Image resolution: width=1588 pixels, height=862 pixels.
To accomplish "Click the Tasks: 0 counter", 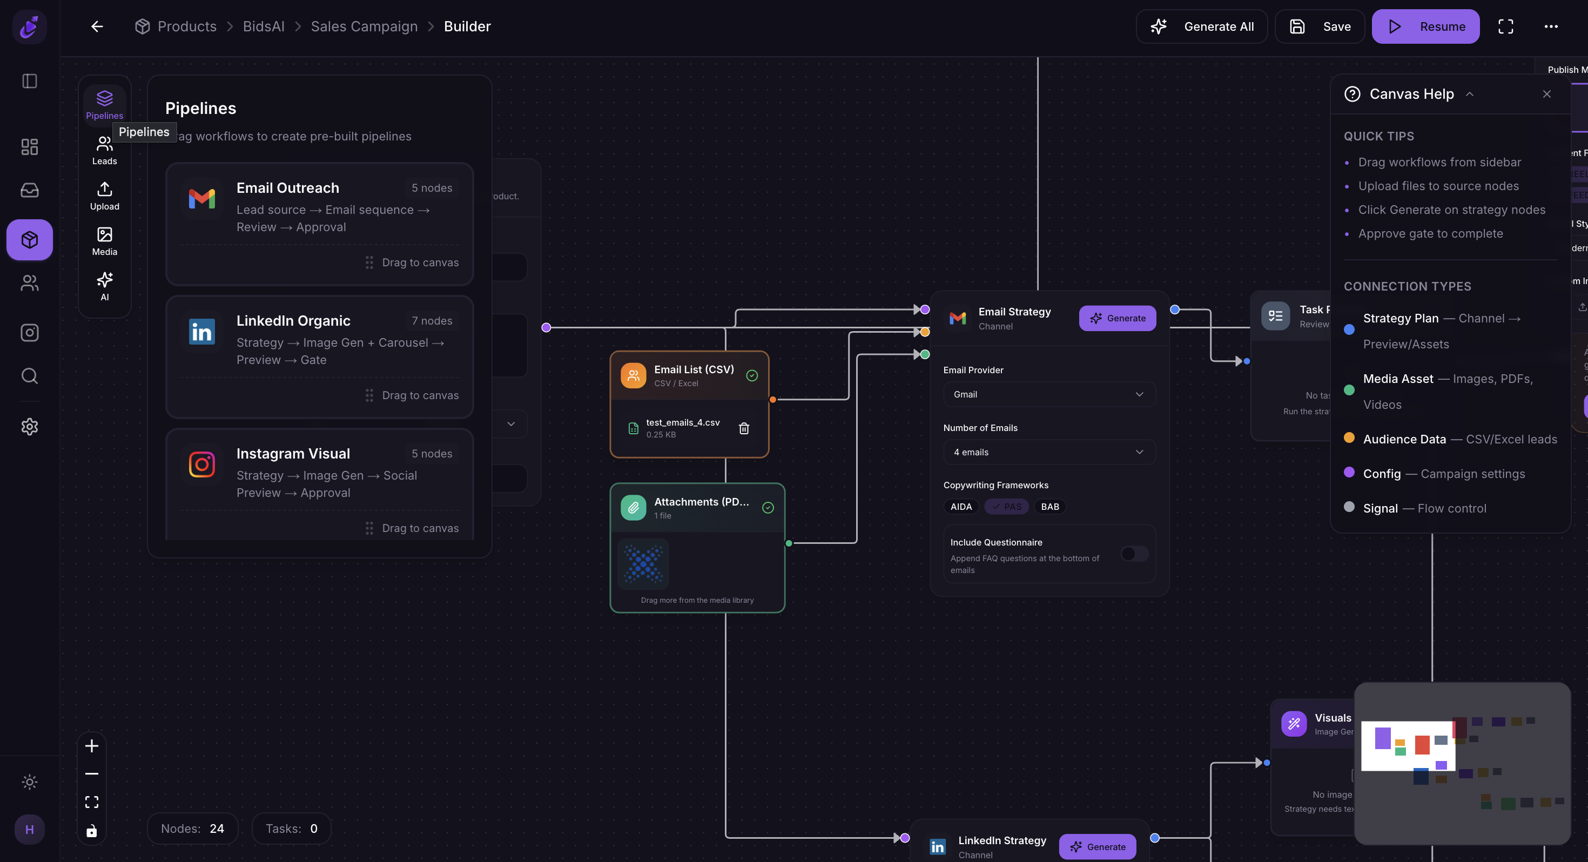I will coord(291,829).
